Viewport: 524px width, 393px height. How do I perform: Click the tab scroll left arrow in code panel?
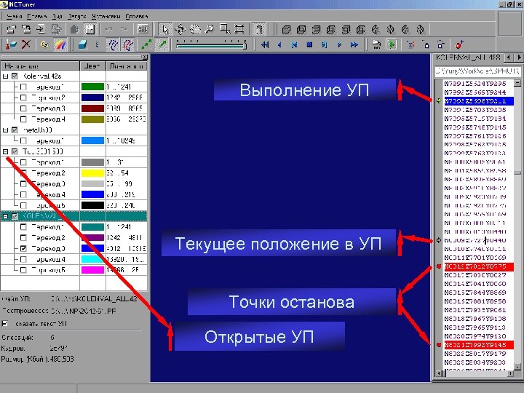[508, 57]
